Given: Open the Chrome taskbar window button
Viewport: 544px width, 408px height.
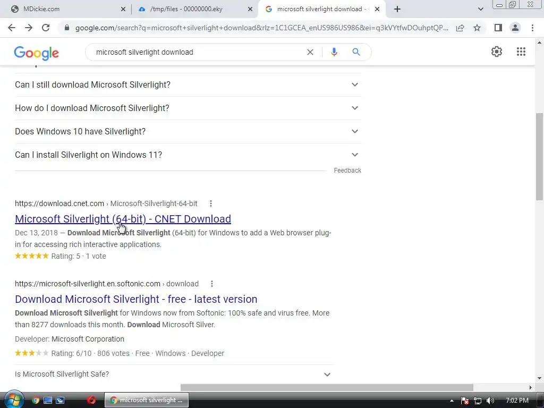Looking at the screenshot, I should [147, 400].
